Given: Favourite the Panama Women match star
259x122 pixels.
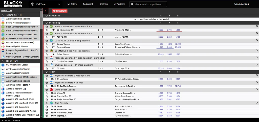Looking at the screenshot, I should click(47, 47).
